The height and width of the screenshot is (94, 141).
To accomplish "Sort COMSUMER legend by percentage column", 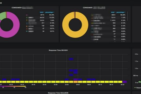I will pyautogui.click(x=50, y=12).
